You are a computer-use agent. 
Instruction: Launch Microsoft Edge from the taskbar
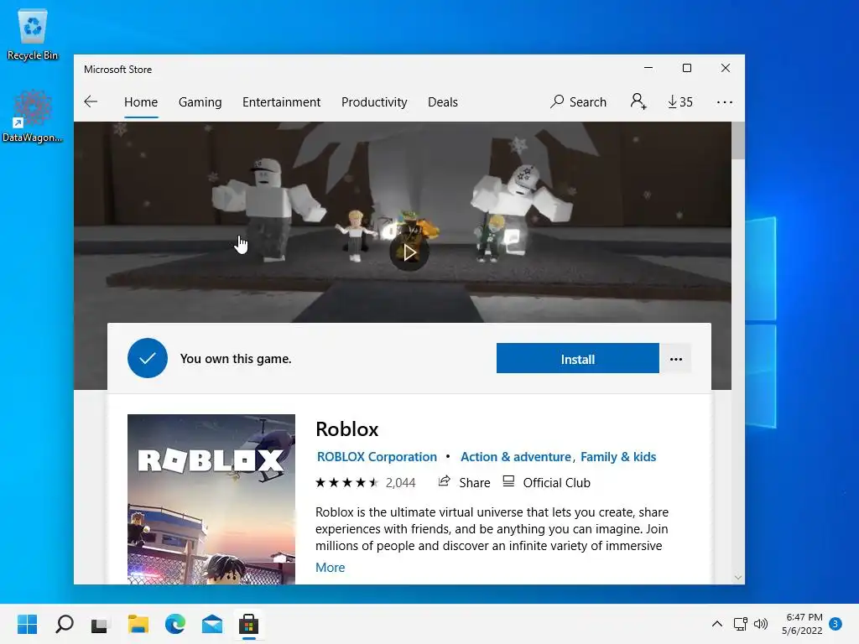(x=175, y=624)
